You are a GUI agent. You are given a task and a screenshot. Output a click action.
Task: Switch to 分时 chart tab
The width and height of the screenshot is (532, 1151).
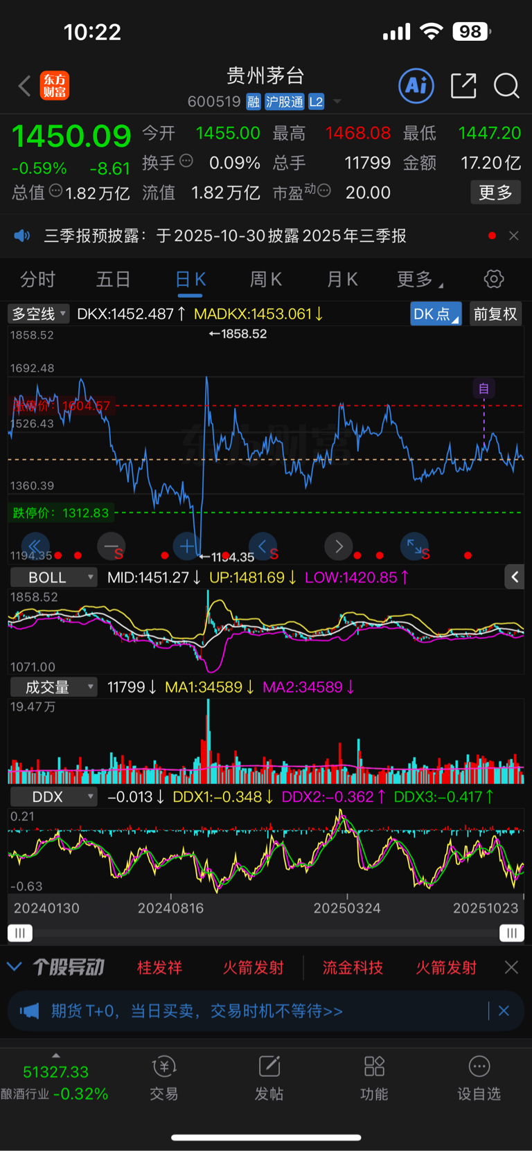point(38,279)
